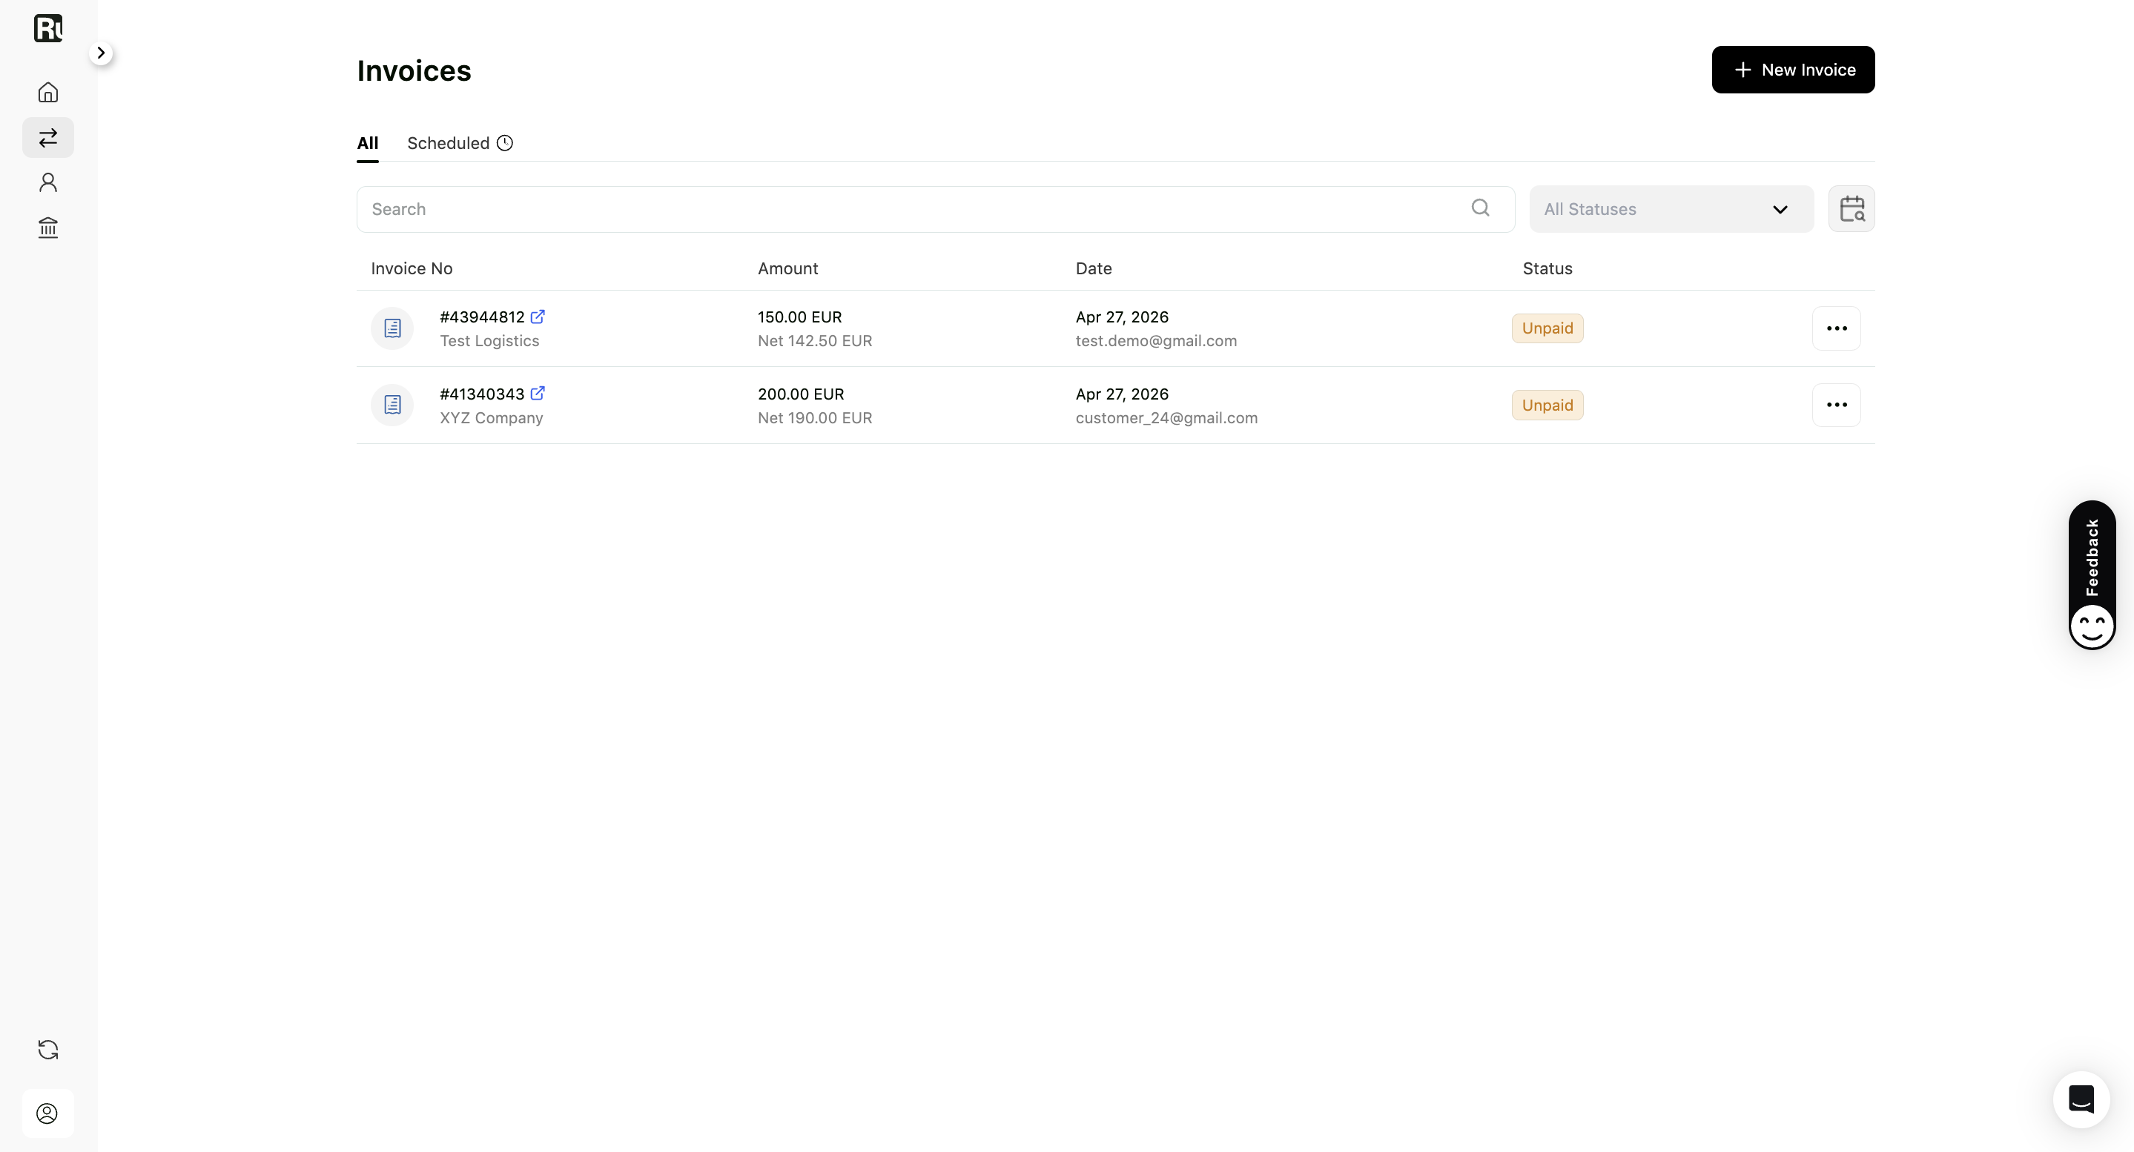Open external link for invoice #41340343

coord(538,394)
